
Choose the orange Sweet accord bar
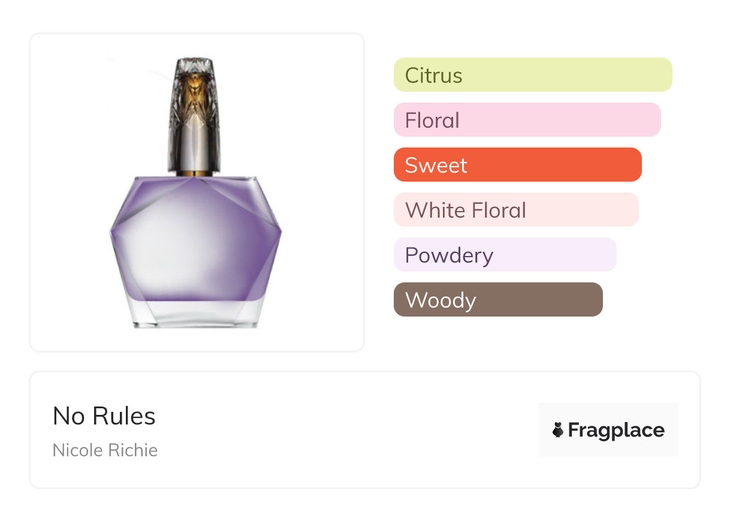[x=517, y=165]
